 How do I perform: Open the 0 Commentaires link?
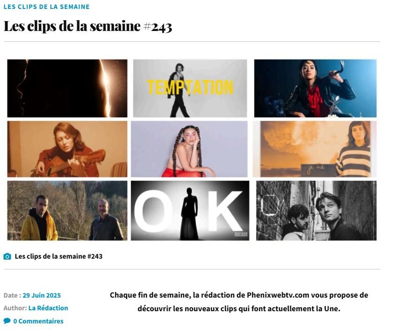click(38, 321)
